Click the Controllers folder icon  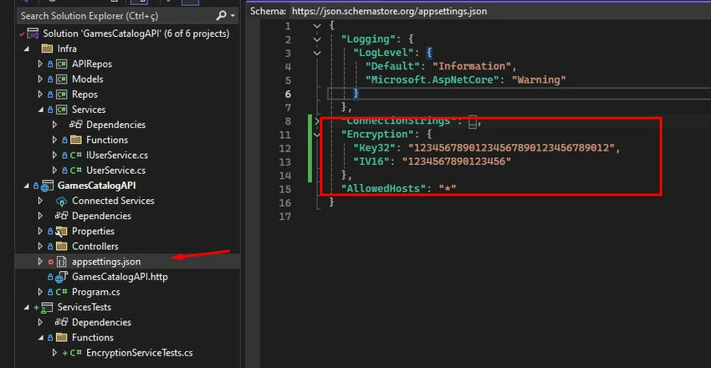pyautogui.click(x=61, y=246)
